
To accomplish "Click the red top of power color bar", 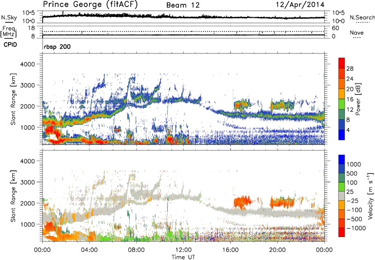I will pyautogui.click(x=342, y=62).
